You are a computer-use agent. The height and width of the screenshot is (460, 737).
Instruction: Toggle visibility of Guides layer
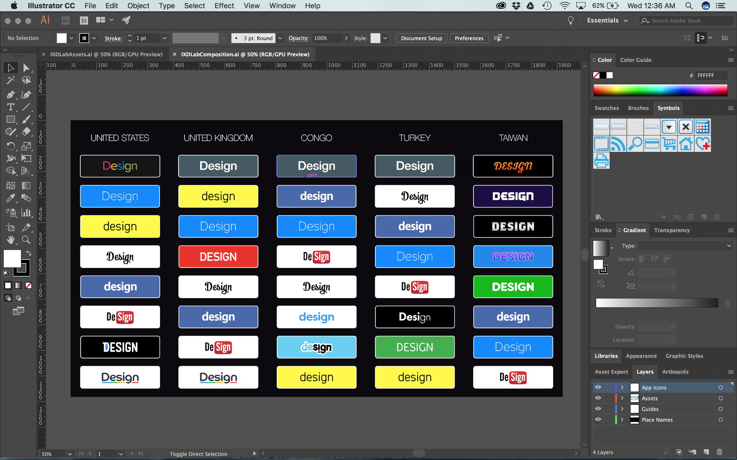click(x=598, y=409)
